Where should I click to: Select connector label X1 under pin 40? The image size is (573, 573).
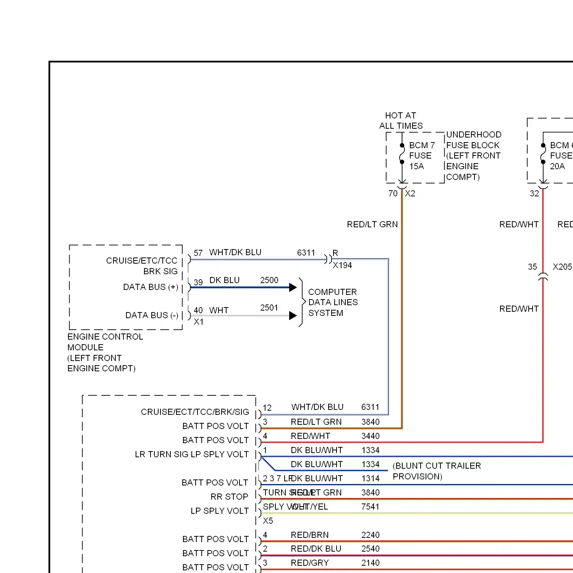(199, 322)
